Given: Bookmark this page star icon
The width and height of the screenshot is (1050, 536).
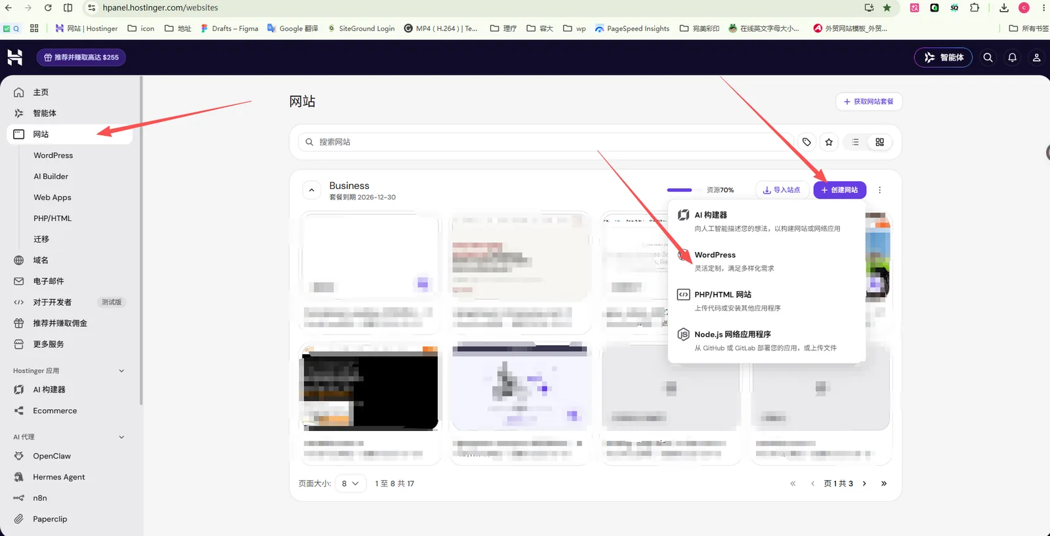Looking at the screenshot, I should pos(887,8).
